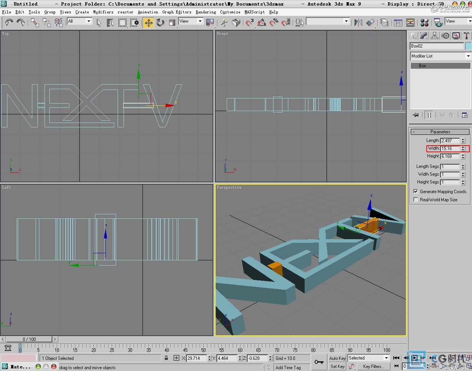Toggle the Pin Stack button

click(416, 115)
